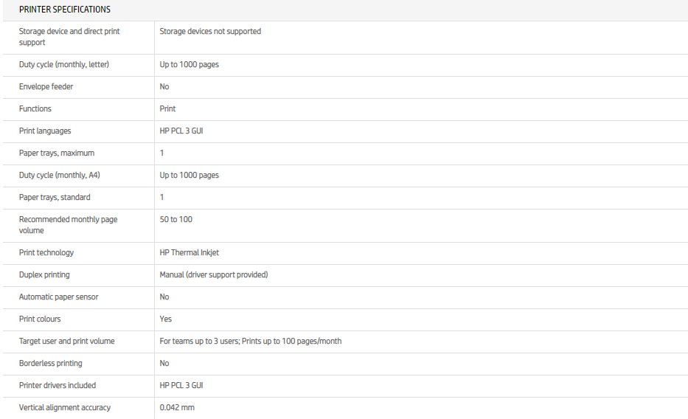Click the 'Paper trays, standard' label
The image size is (688, 419).
pos(55,197)
